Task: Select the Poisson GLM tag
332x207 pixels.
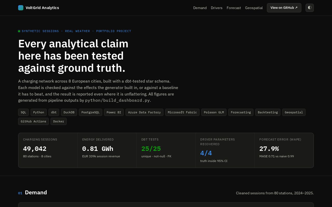Action: pyautogui.click(x=214, y=112)
